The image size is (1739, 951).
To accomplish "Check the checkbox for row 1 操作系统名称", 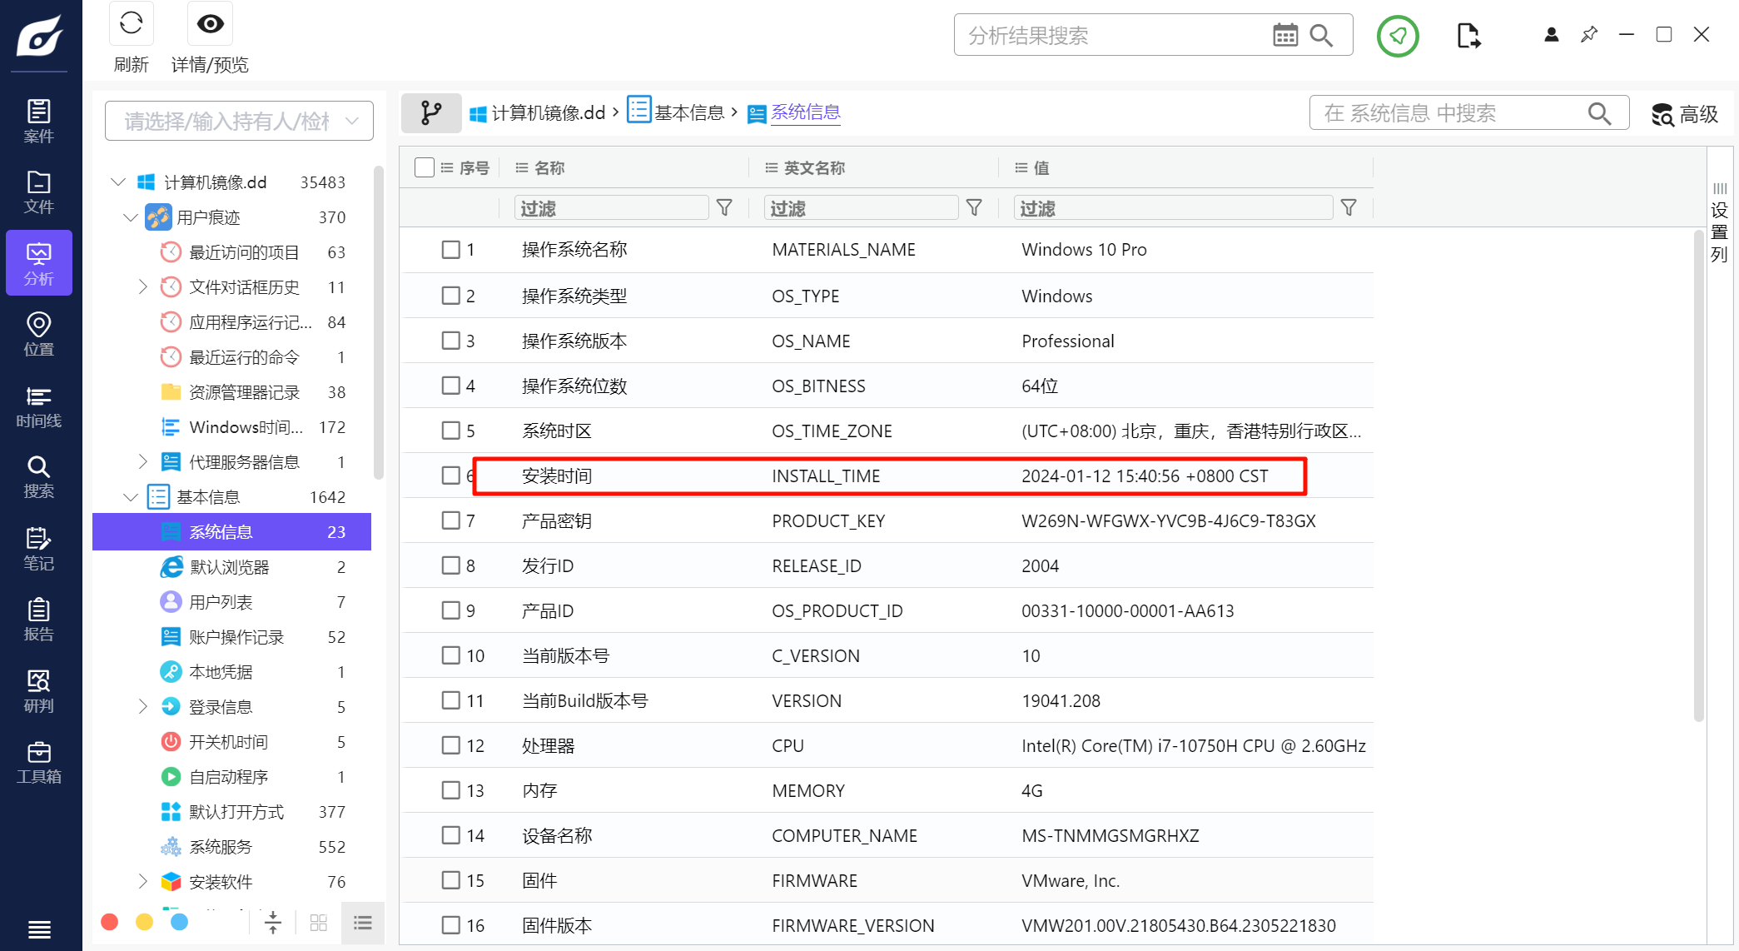I will (x=450, y=249).
